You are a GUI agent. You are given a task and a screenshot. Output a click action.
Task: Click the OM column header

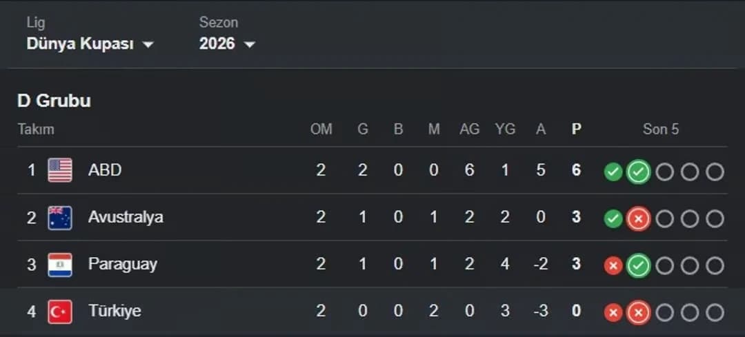[x=321, y=129]
